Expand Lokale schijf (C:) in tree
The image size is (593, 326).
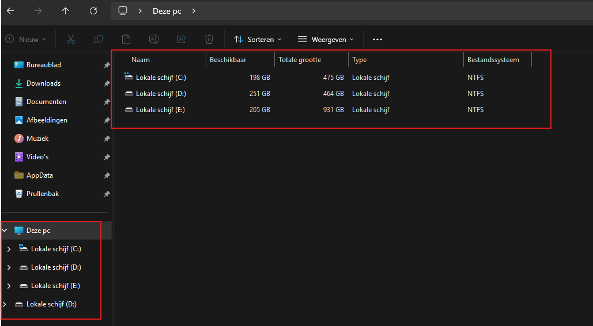click(9, 249)
